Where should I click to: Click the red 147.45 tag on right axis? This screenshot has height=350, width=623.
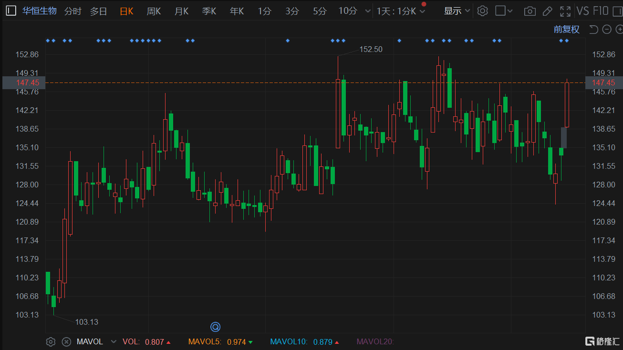click(604, 82)
